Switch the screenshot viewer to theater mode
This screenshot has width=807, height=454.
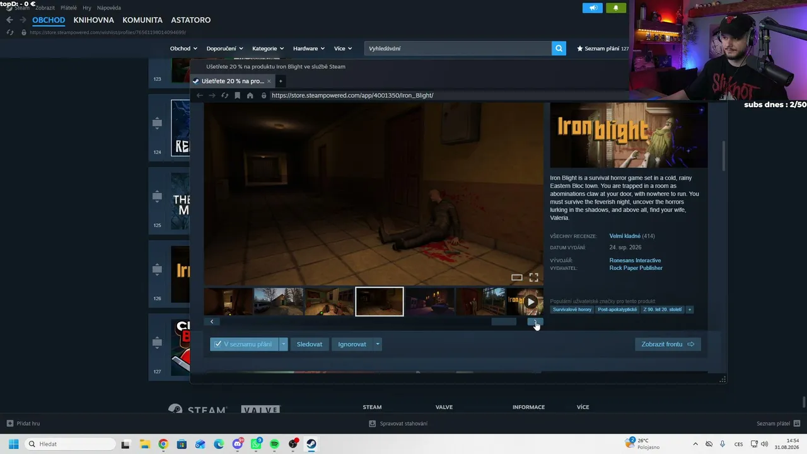click(x=517, y=277)
